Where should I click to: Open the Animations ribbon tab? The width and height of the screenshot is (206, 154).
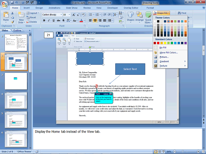tap(54, 8)
